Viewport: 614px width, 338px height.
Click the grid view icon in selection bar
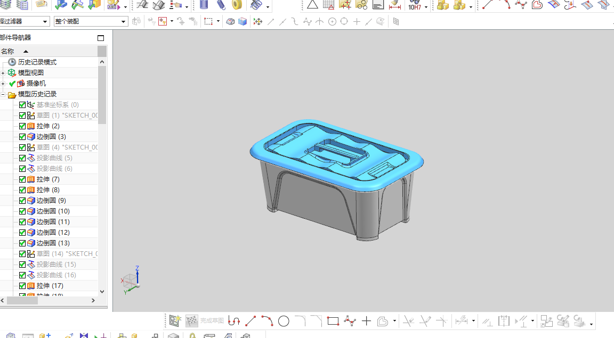(396, 21)
